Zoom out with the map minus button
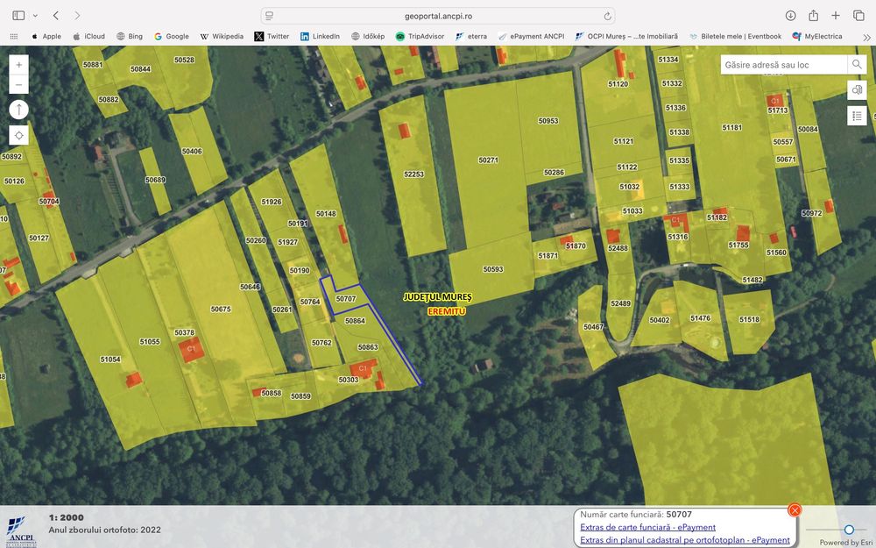Viewport: 876px width, 548px height. (x=18, y=85)
